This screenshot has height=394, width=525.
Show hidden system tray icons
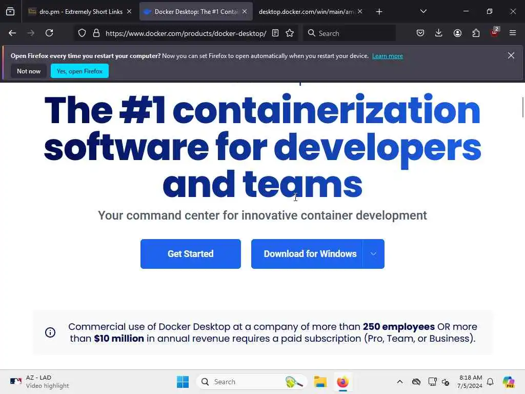(x=400, y=382)
